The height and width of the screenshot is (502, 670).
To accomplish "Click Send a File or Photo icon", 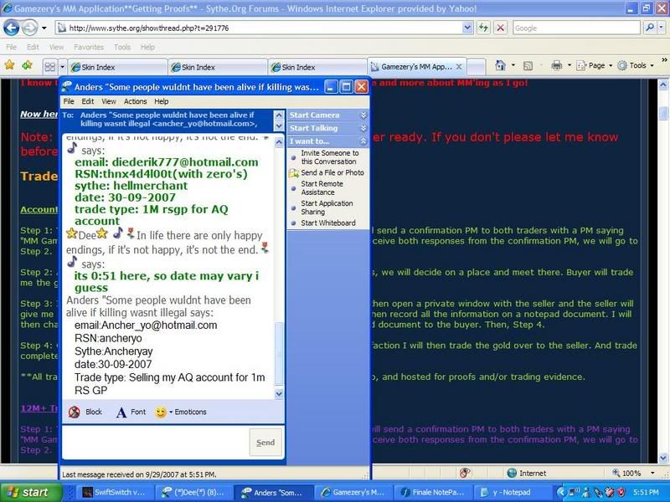I will (x=294, y=173).
